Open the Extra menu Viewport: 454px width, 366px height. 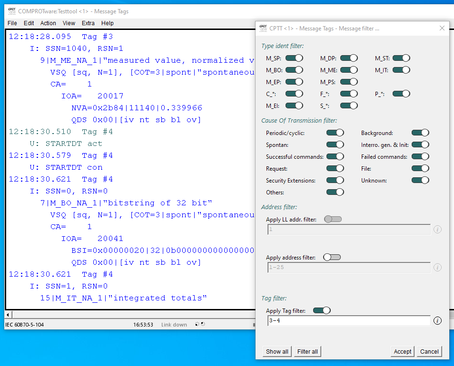point(88,23)
